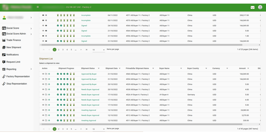Viewport: 266px width, 135px height.
Task: Click the hash icon in 4571 row
Action: tap(46, 15)
